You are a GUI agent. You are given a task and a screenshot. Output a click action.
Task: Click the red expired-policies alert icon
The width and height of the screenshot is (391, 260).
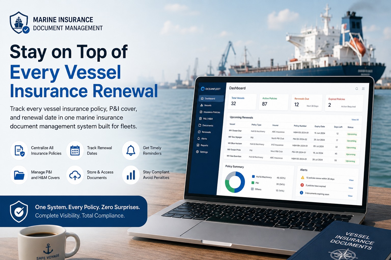pyautogui.click(x=302, y=185)
